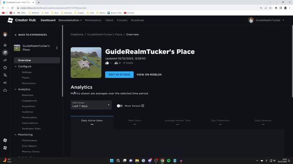Click the GuideRealmTucker profile avatar in header
The height and width of the screenshot is (164, 293).
(x=251, y=20)
